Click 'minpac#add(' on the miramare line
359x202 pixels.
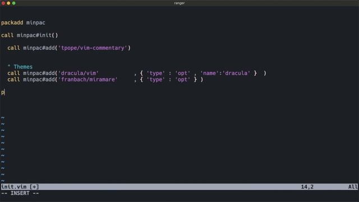click(40, 80)
